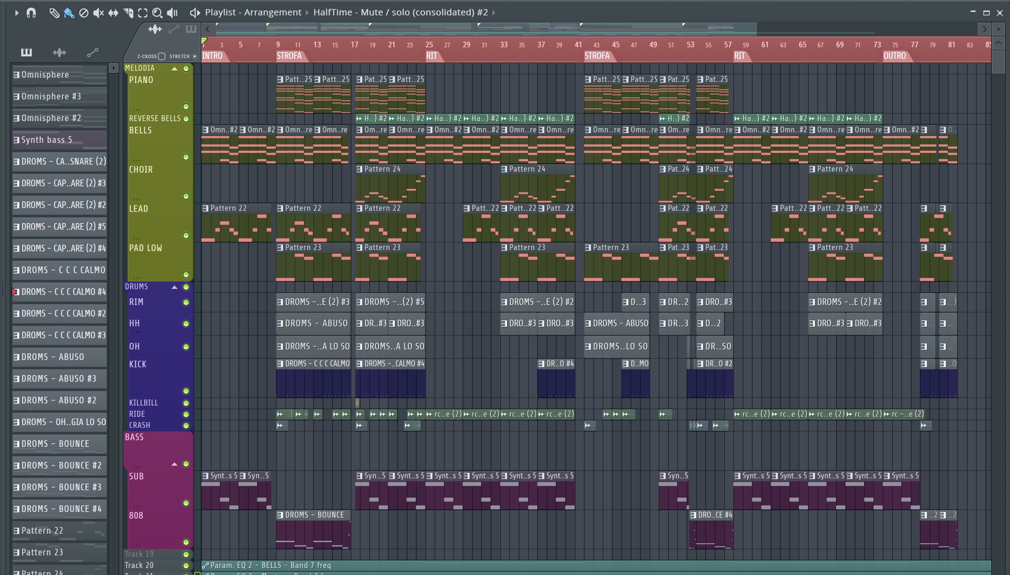
Task: Select Omnisphere #3 in picker
Action: [59, 96]
